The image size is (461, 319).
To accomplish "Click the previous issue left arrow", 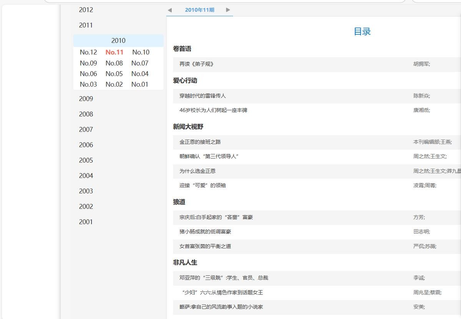I will pyautogui.click(x=170, y=10).
